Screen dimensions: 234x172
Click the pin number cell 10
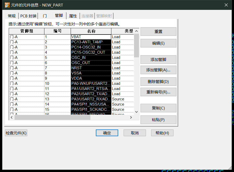57,84
